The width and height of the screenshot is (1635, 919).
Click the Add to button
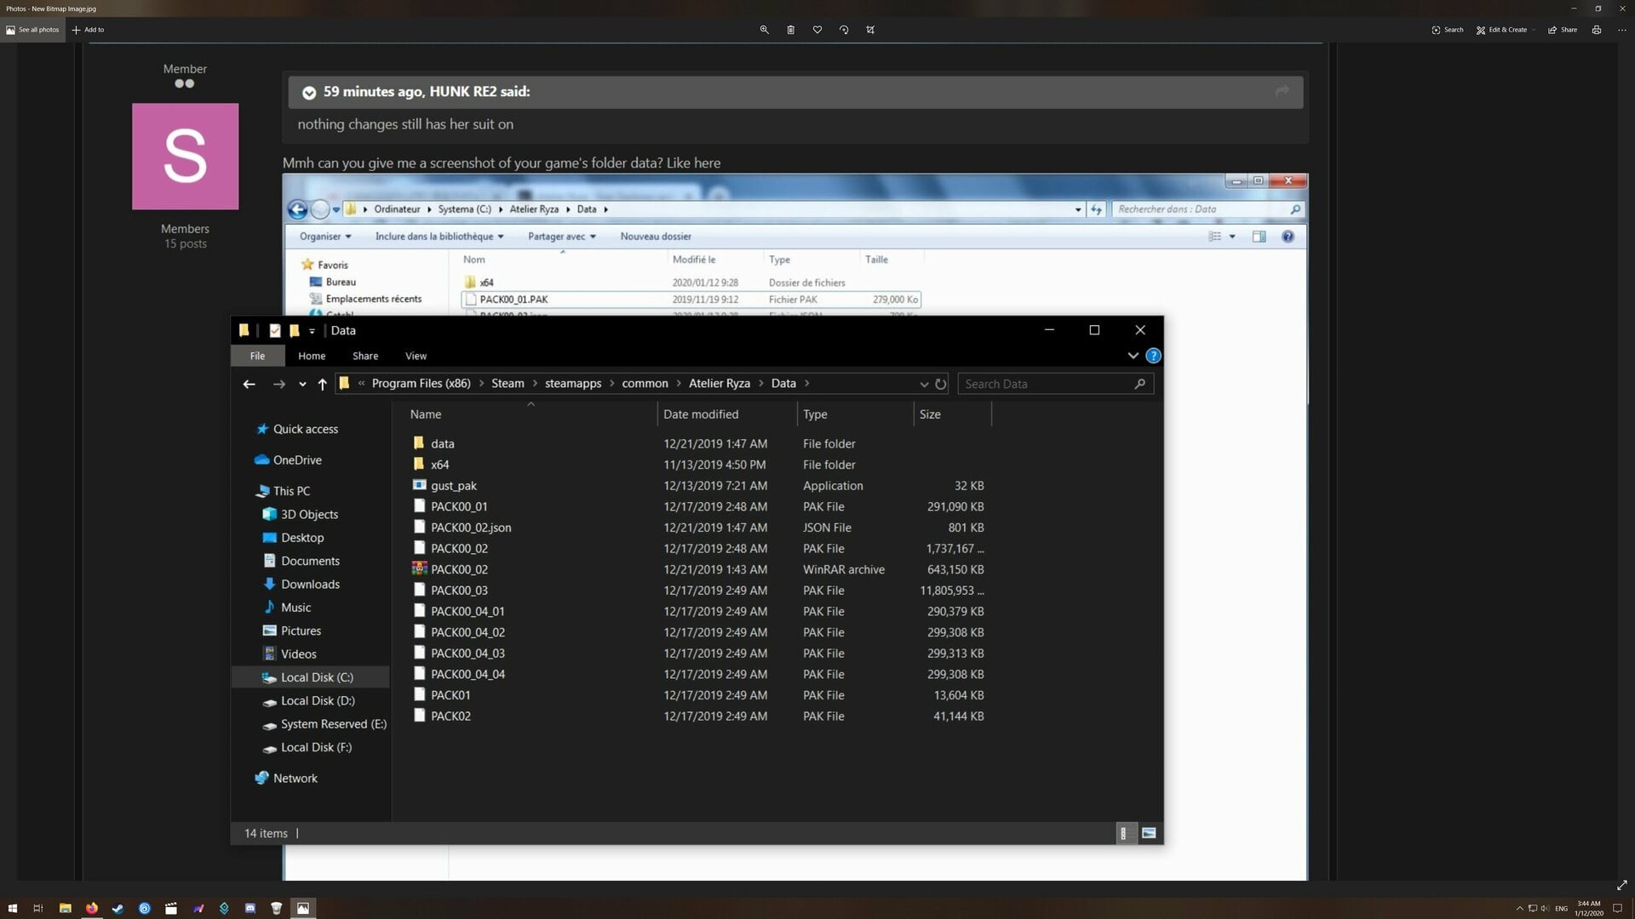click(x=88, y=30)
